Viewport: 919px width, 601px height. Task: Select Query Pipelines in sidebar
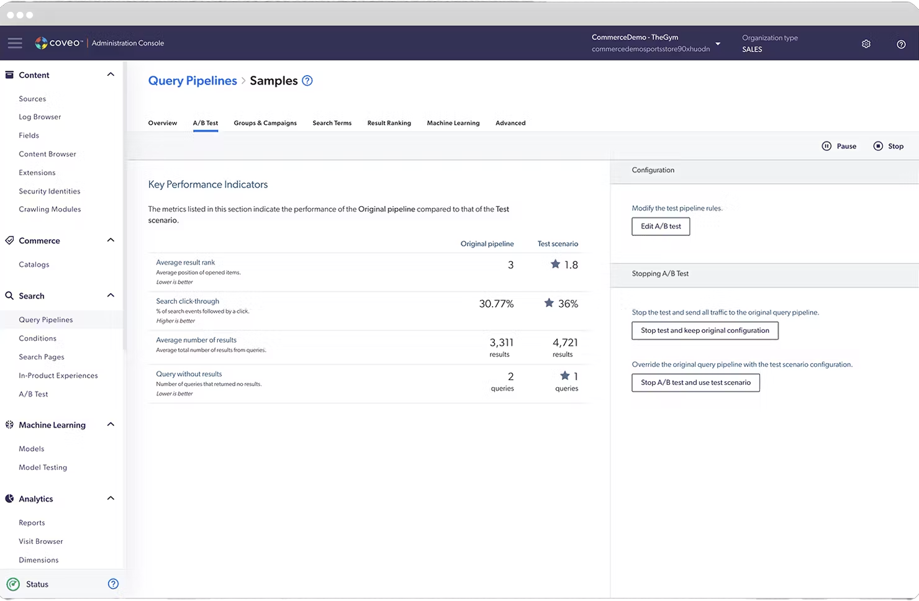46,320
